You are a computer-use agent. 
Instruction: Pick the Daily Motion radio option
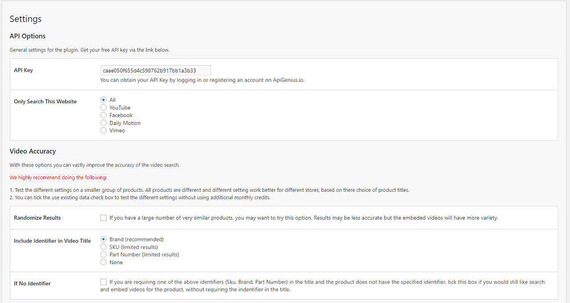point(103,123)
